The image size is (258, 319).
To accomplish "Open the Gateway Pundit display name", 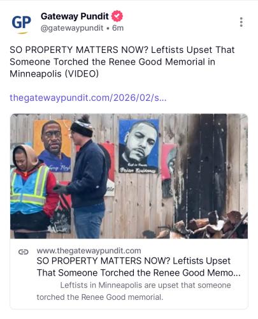I will (x=75, y=16).
